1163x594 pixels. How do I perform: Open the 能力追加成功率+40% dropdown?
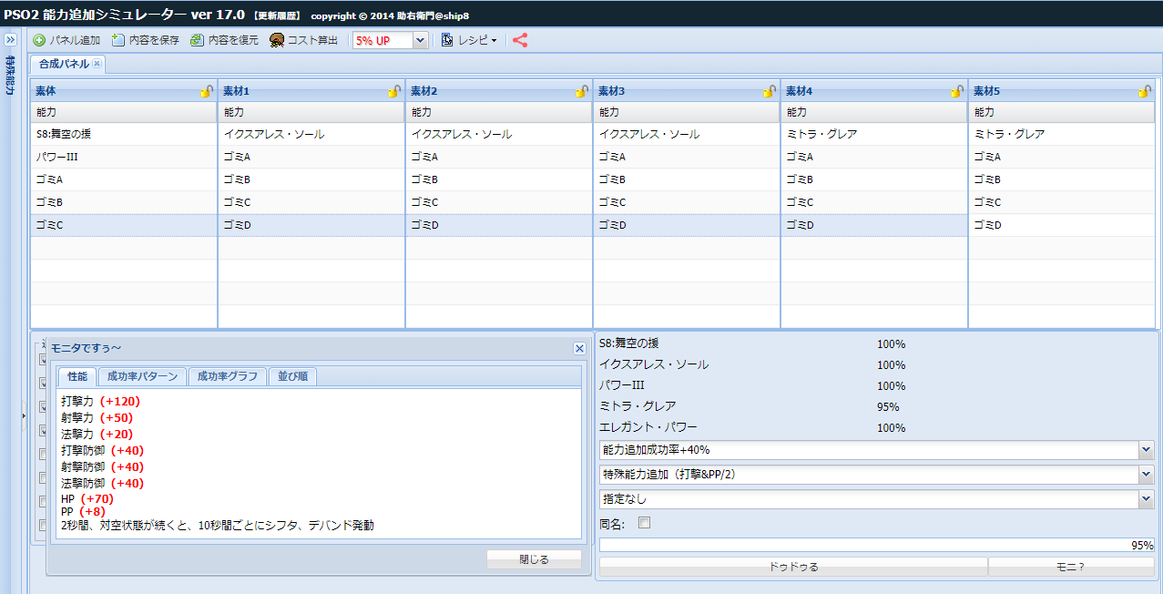[1145, 450]
